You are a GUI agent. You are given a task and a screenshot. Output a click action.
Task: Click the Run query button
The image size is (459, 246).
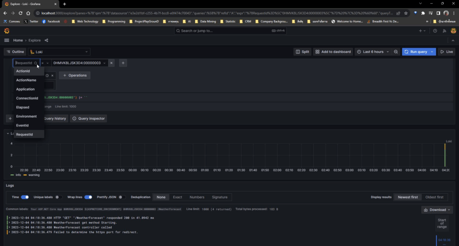click(416, 52)
